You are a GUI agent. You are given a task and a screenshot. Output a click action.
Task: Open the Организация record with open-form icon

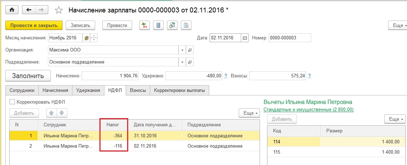coord(190,50)
